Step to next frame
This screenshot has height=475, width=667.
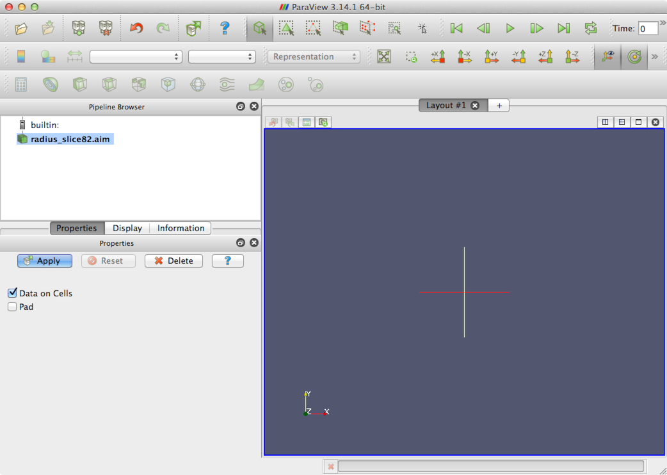pyautogui.click(x=537, y=29)
